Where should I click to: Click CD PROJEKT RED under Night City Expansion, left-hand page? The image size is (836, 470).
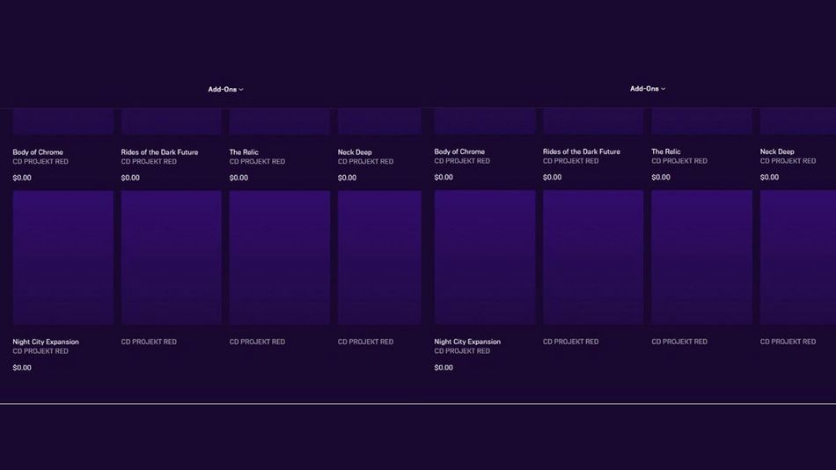[40, 351]
